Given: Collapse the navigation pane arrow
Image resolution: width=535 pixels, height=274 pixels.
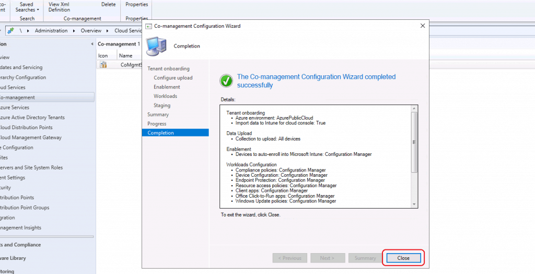Looking at the screenshot, I should tap(92, 44).
